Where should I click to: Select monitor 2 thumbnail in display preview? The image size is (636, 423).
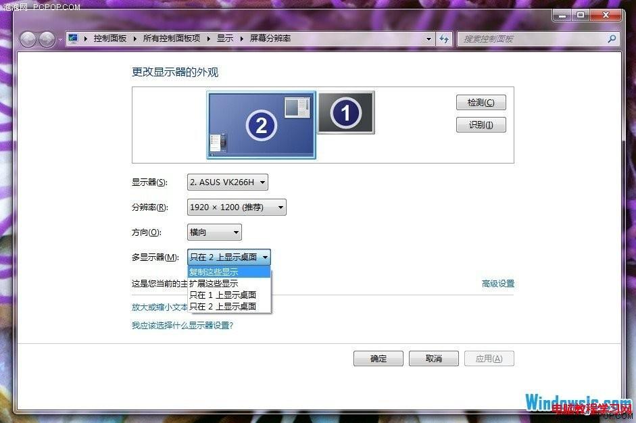click(x=261, y=125)
